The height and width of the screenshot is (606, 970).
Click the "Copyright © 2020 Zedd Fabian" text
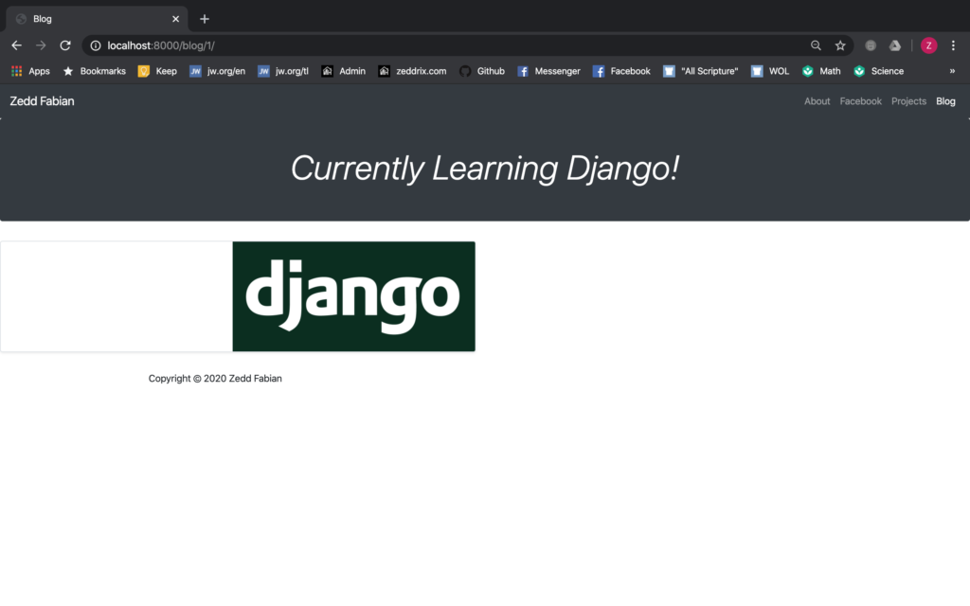pos(215,379)
